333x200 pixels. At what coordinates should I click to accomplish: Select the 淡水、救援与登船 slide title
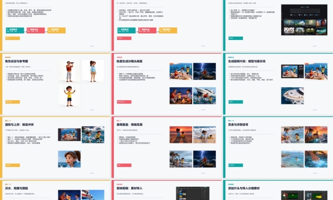(16, 188)
